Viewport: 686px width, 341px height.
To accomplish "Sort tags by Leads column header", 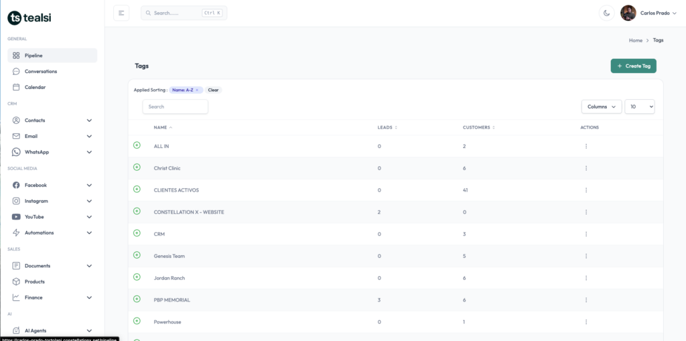I will pyautogui.click(x=387, y=127).
